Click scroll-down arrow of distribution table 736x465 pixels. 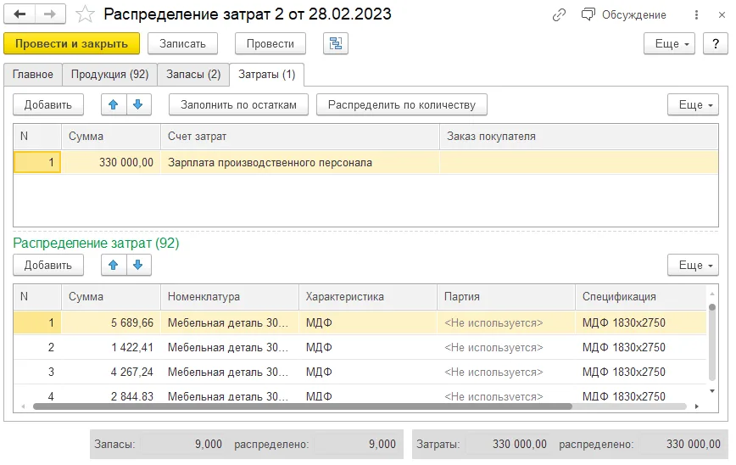pos(712,391)
